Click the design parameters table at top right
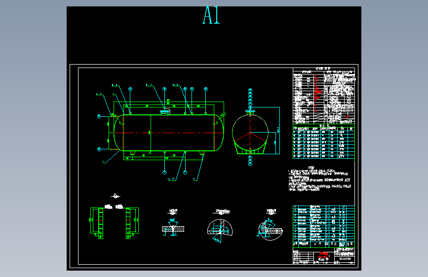The image size is (428, 277). click(324, 96)
